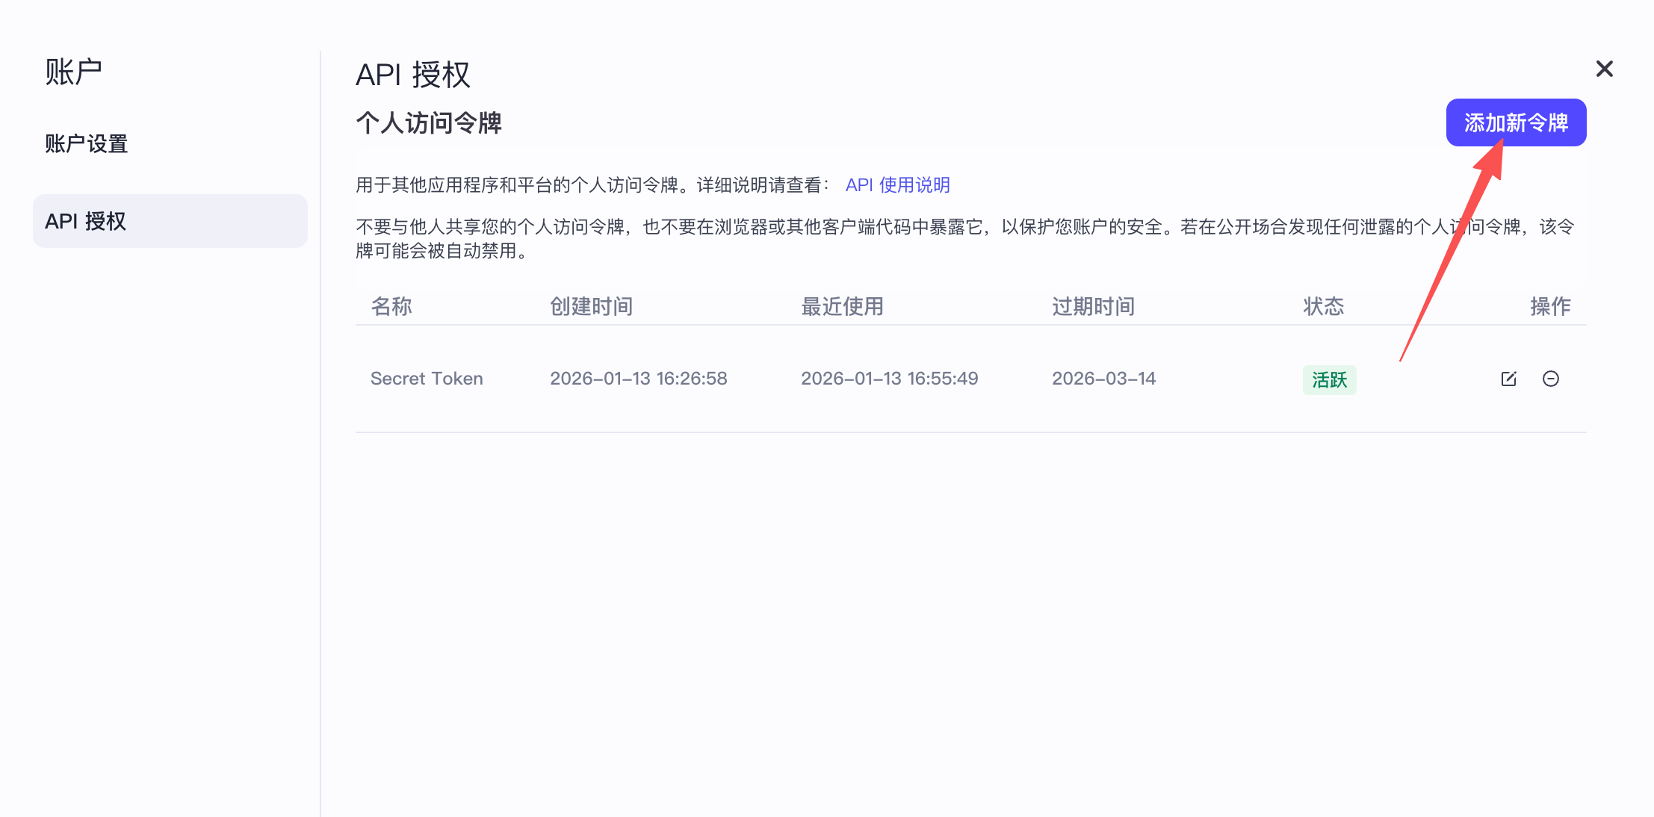The height and width of the screenshot is (817, 1654).
Task: Click the 活跃 status badge
Action: pos(1329,379)
